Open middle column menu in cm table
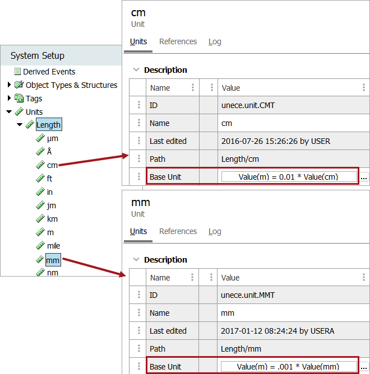The height and width of the screenshot is (374, 370). [x=212, y=87]
